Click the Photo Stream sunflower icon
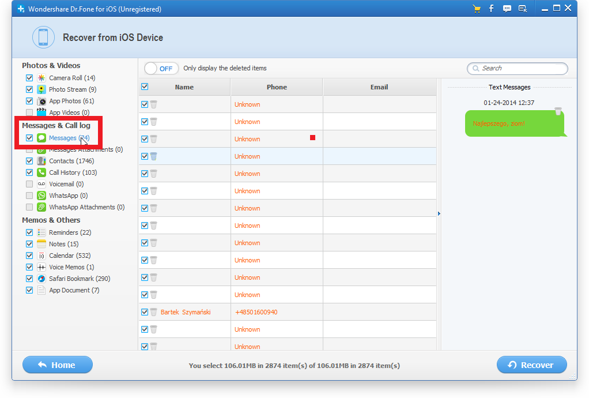 [41, 89]
